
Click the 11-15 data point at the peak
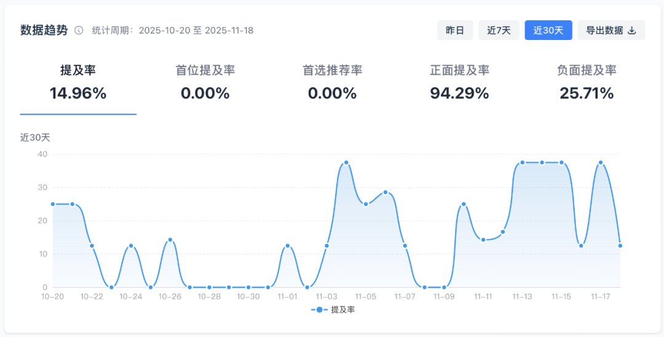coord(561,162)
